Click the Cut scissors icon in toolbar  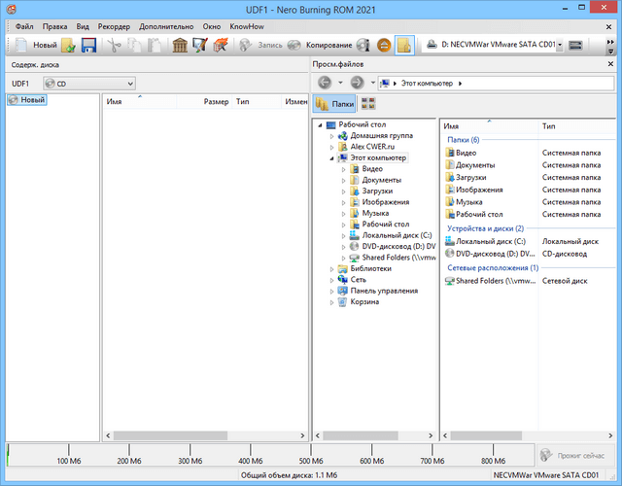tap(114, 45)
